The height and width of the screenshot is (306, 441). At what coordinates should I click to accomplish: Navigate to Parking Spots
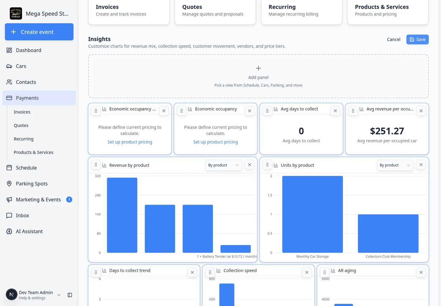tap(39, 184)
